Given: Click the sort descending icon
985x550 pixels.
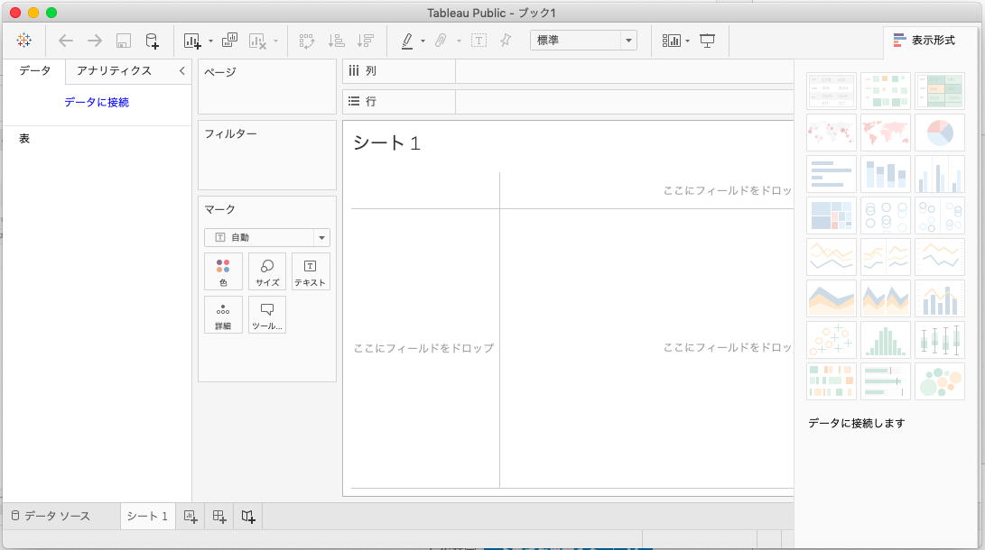Looking at the screenshot, I should coord(365,41).
